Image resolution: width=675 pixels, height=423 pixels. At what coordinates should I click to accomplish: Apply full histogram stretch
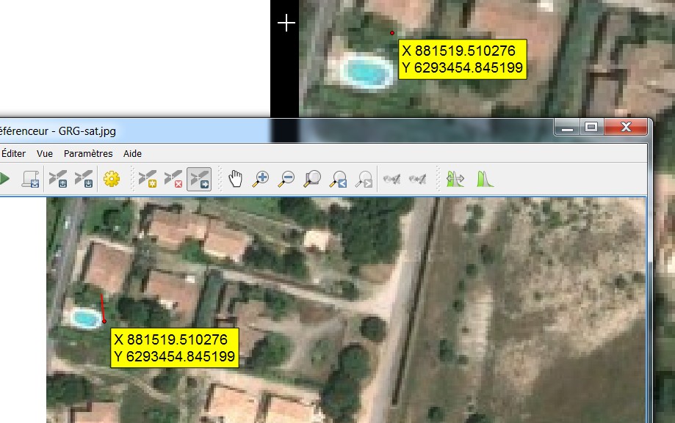[x=455, y=179]
